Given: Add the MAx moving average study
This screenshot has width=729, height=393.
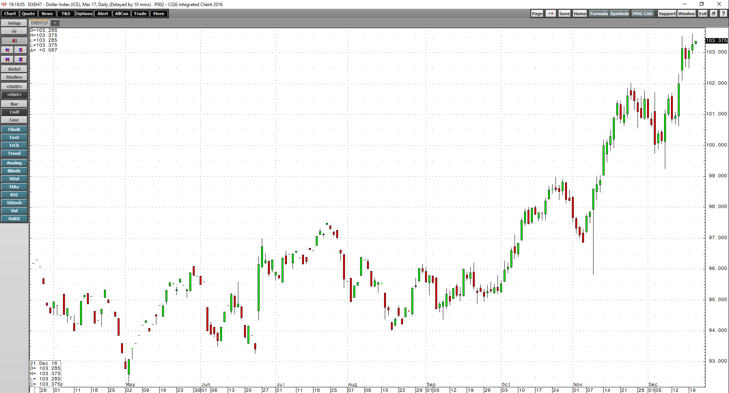Looking at the screenshot, I should click(14, 187).
